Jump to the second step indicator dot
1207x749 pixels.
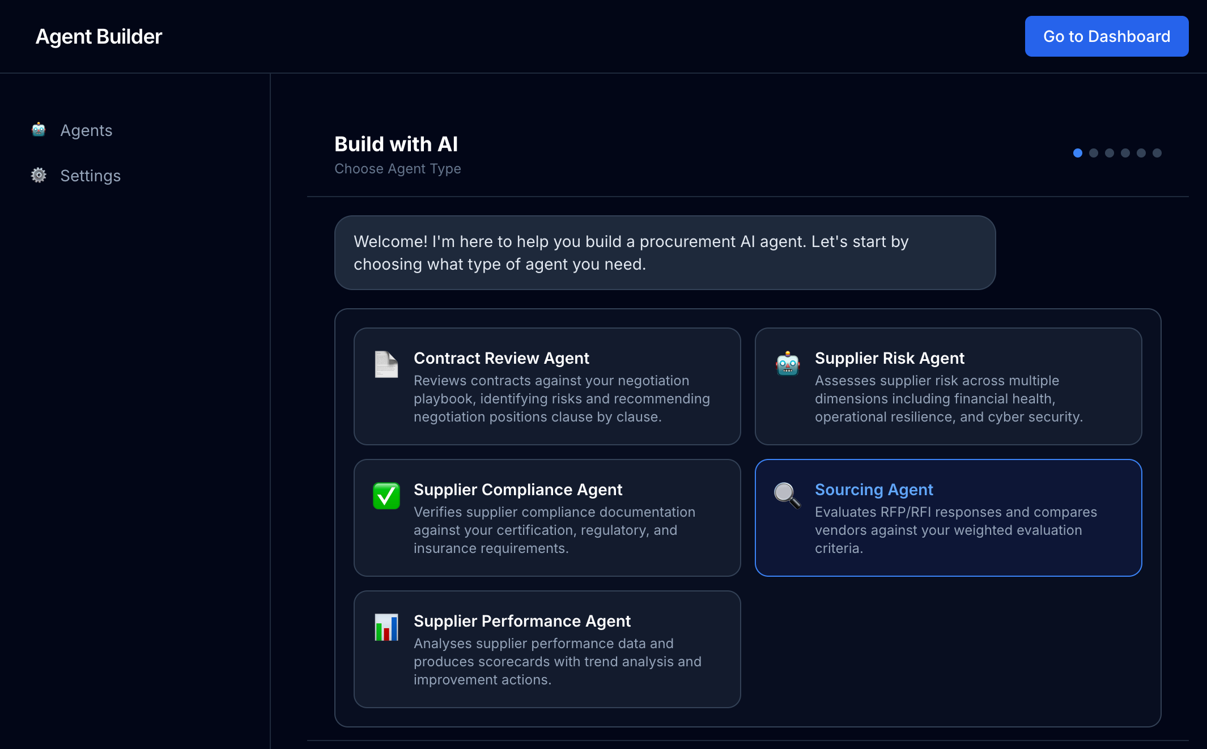[1094, 153]
